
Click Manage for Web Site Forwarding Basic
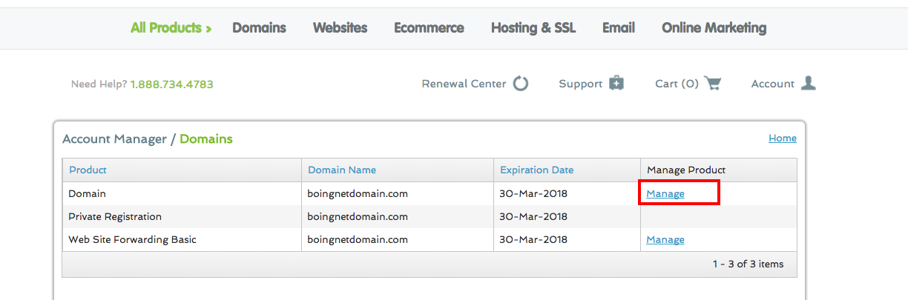coord(665,240)
